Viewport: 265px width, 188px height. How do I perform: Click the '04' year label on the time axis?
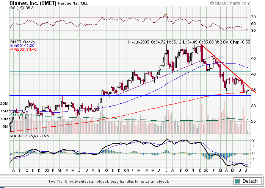pos(126,171)
